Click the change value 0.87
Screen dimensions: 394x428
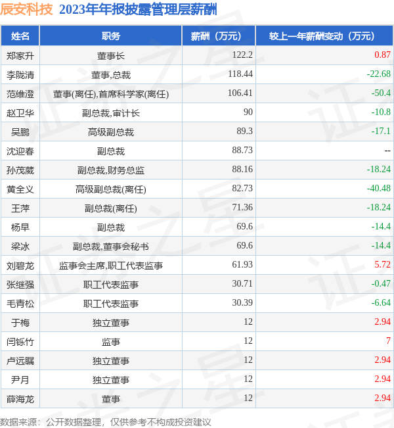coord(382,55)
